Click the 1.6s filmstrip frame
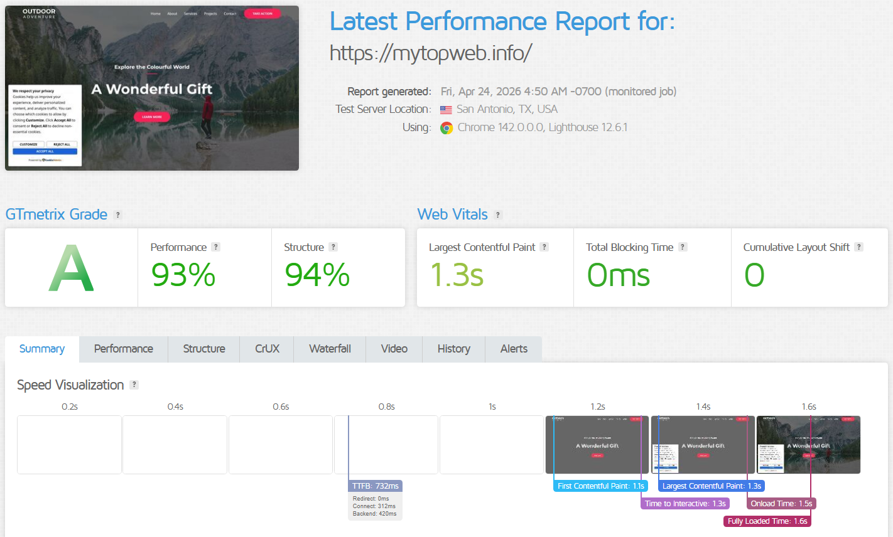Screen dimensions: 893x537 (808, 445)
